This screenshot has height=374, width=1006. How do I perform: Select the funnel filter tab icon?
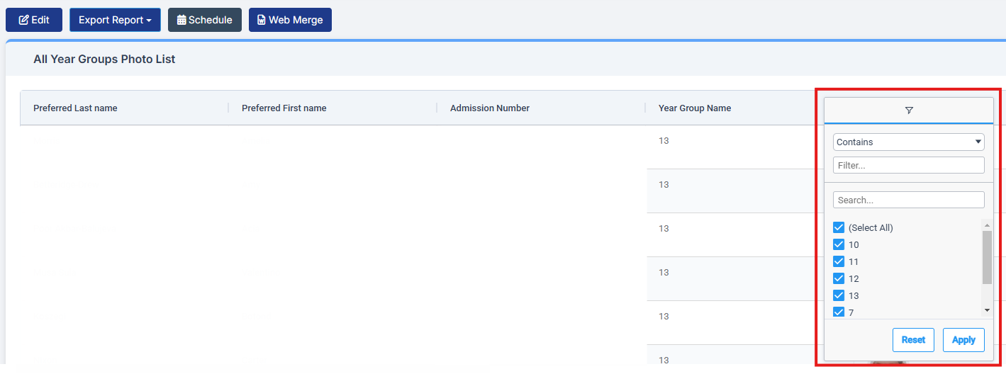click(909, 110)
